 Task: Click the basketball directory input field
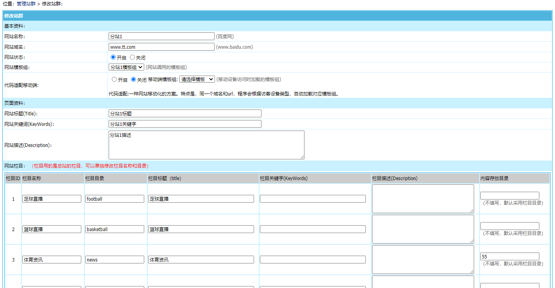point(114,229)
